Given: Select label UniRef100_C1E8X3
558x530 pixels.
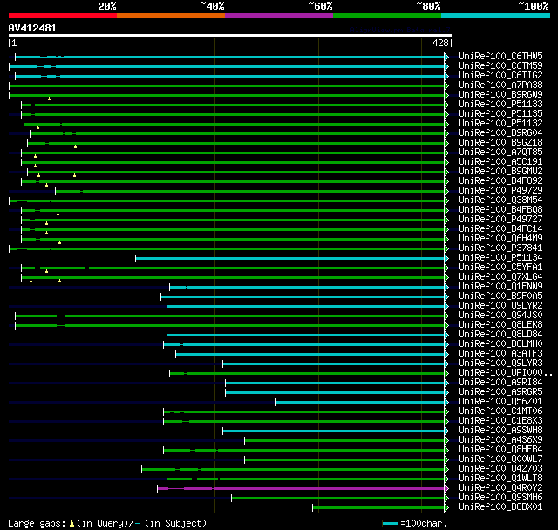Looking at the screenshot, I should [500, 421].
